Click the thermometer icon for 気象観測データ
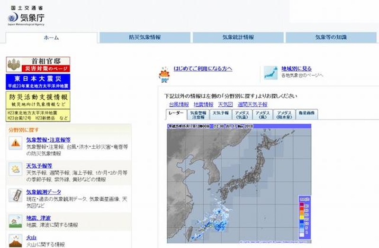The image size is (379, 248). (x=15, y=195)
